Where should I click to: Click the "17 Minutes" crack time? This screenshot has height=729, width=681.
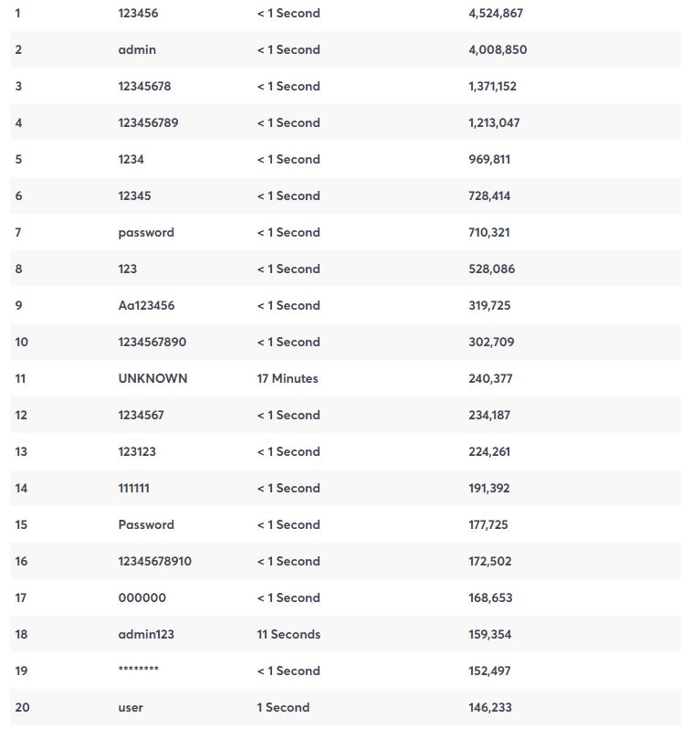[x=288, y=378]
